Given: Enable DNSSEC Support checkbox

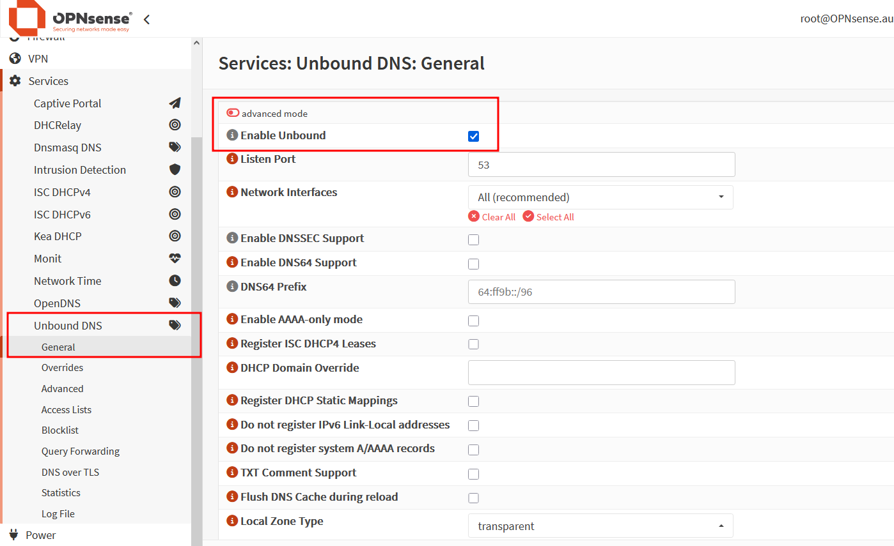Looking at the screenshot, I should pos(474,240).
